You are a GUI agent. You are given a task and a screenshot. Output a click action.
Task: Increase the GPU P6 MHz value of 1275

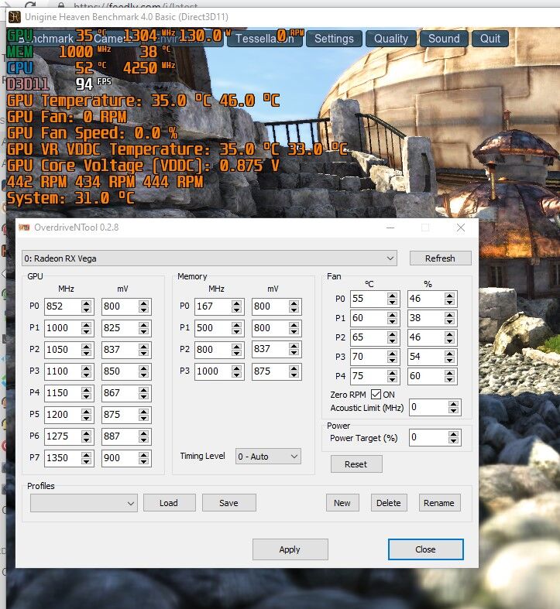[86, 433]
